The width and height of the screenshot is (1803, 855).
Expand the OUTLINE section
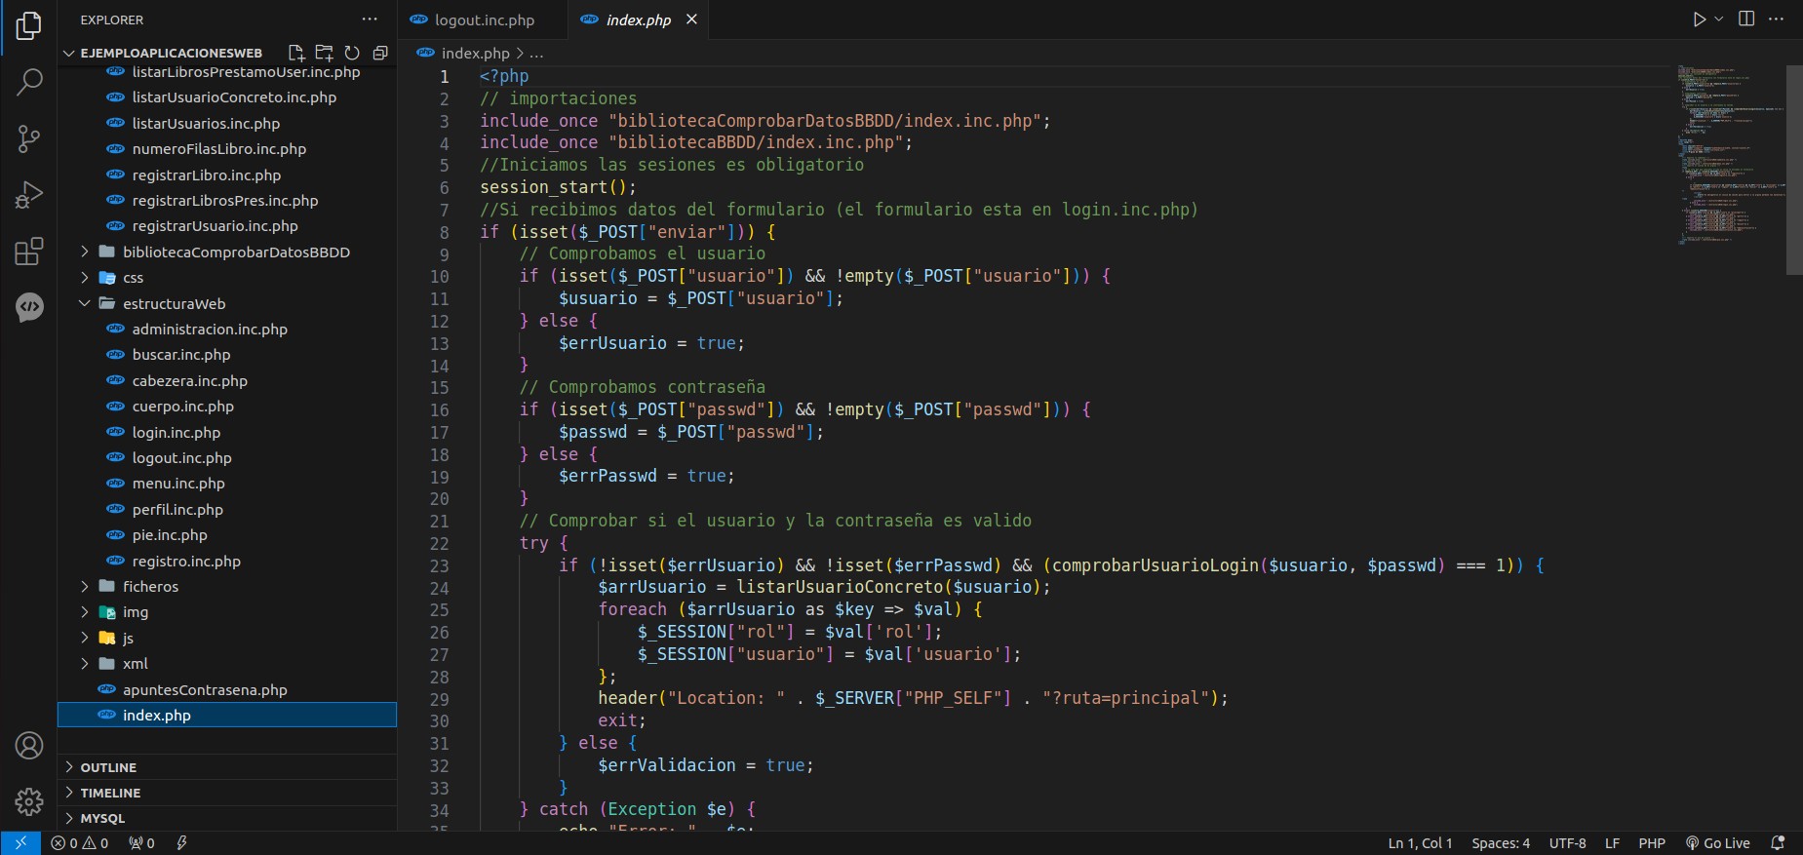pos(227,767)
